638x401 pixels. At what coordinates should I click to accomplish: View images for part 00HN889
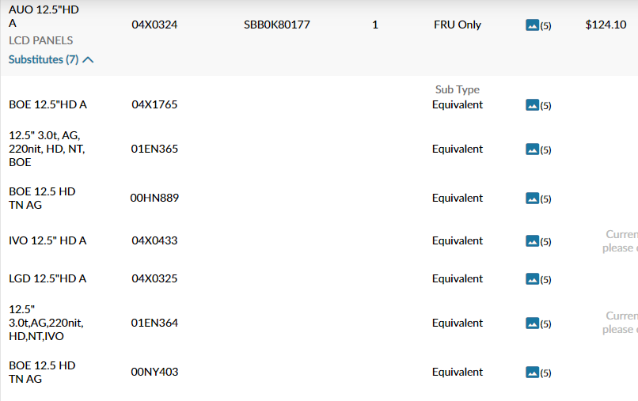pyautogui.click(x=532, y=198)
